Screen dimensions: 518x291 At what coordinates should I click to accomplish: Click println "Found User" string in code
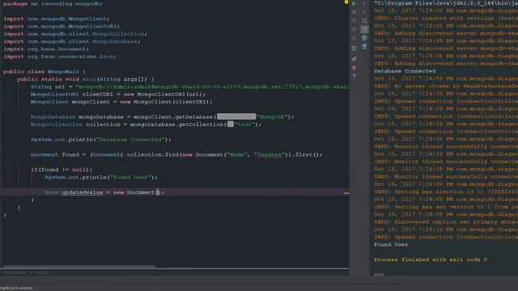[x=130, y=178]
